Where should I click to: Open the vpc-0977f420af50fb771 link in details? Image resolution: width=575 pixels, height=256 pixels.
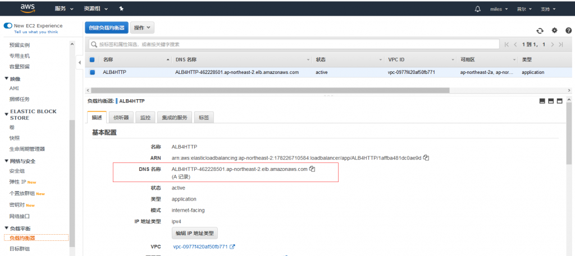200,247
